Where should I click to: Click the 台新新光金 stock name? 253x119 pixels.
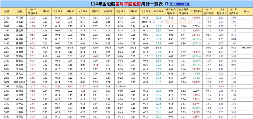click(x=20, y=82)
